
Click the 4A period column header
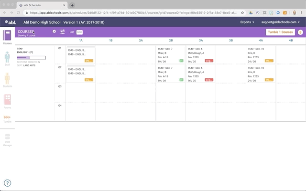(x=261, y=40)
